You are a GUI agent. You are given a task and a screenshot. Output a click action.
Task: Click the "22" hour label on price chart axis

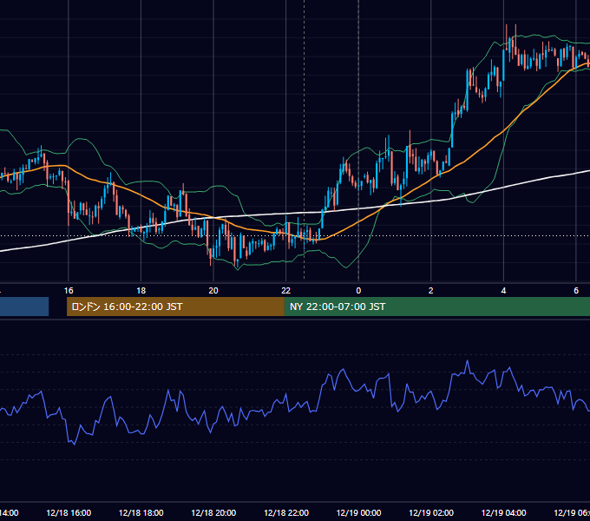click(x=286, y=291)
